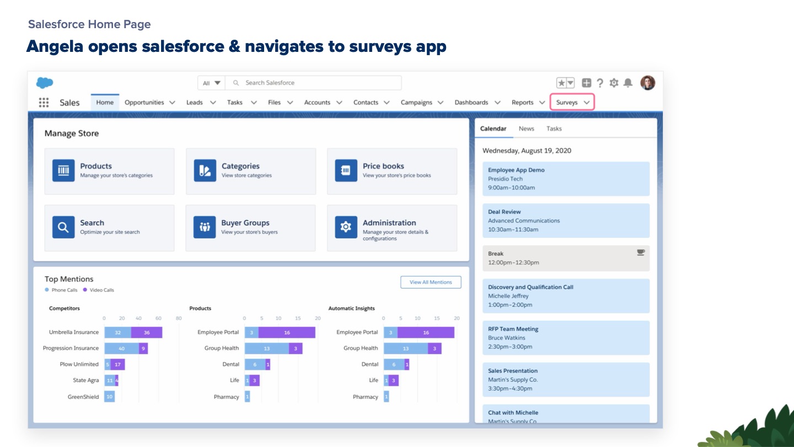Expand the Dashboards tab chevron
The height and width of the screenshot is (447, 794).
point(497,103)
